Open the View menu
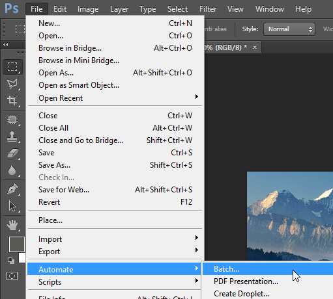333x299 pixels. pos(235,9)
